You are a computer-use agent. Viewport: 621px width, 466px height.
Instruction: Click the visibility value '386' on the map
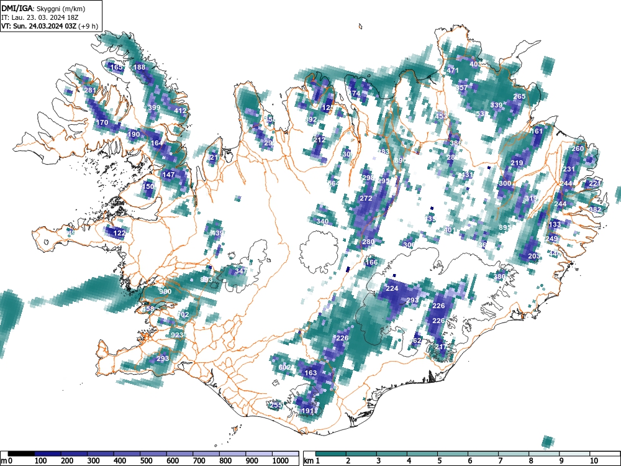click(x=456, y=143)
